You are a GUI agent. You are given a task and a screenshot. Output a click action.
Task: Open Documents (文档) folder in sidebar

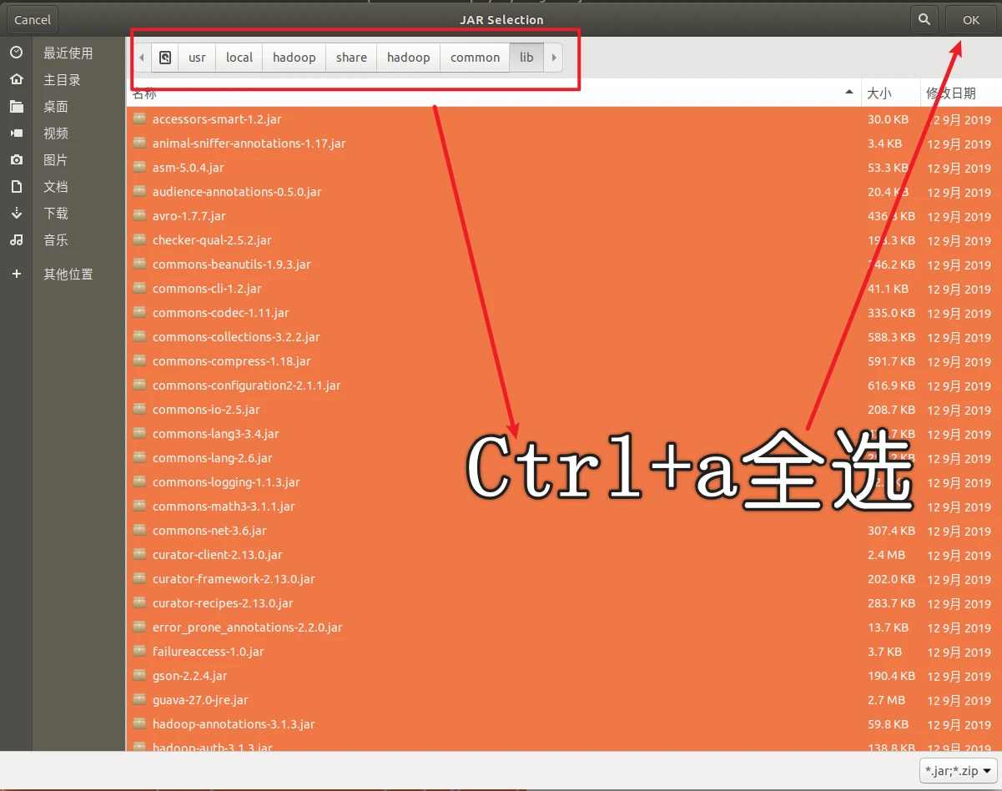pos(56,187)
